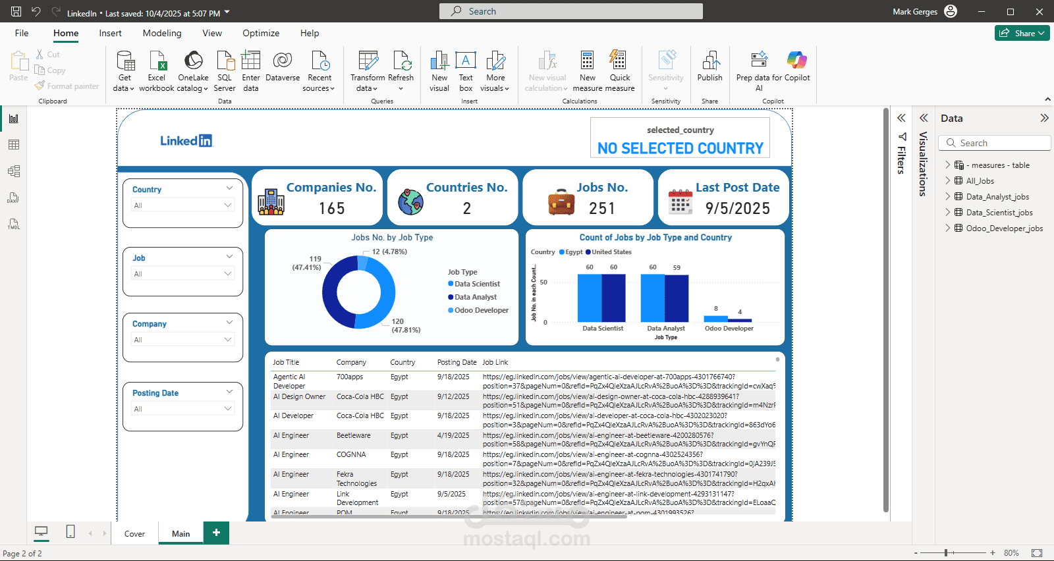Open Table view in left sidebar
The height and width of the screenshot is (561, 1054).
(x=14, y=145)
